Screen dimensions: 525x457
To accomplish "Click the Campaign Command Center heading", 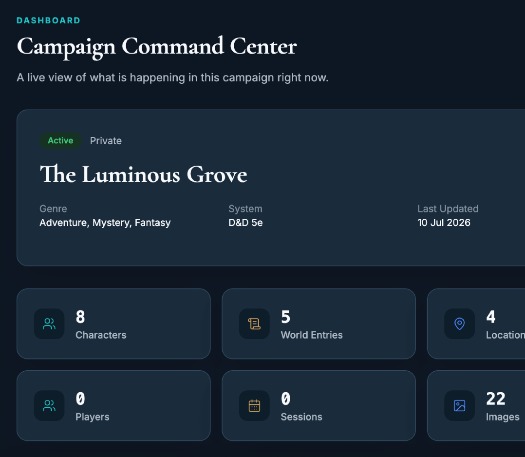I will 157,47.
